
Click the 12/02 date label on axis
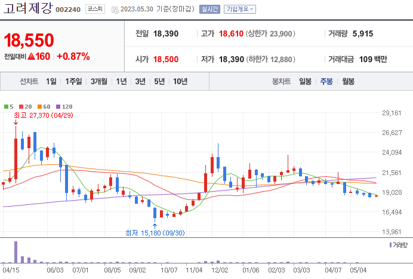[220, 270]
